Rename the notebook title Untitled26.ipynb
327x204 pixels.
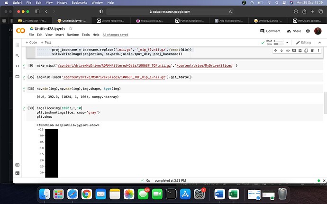pyautogui.click(x=50, y=28)
